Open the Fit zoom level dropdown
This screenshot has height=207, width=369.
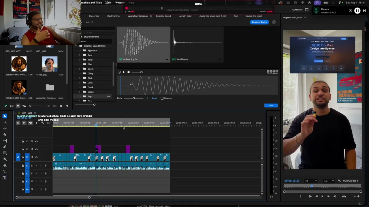(311, 181)
